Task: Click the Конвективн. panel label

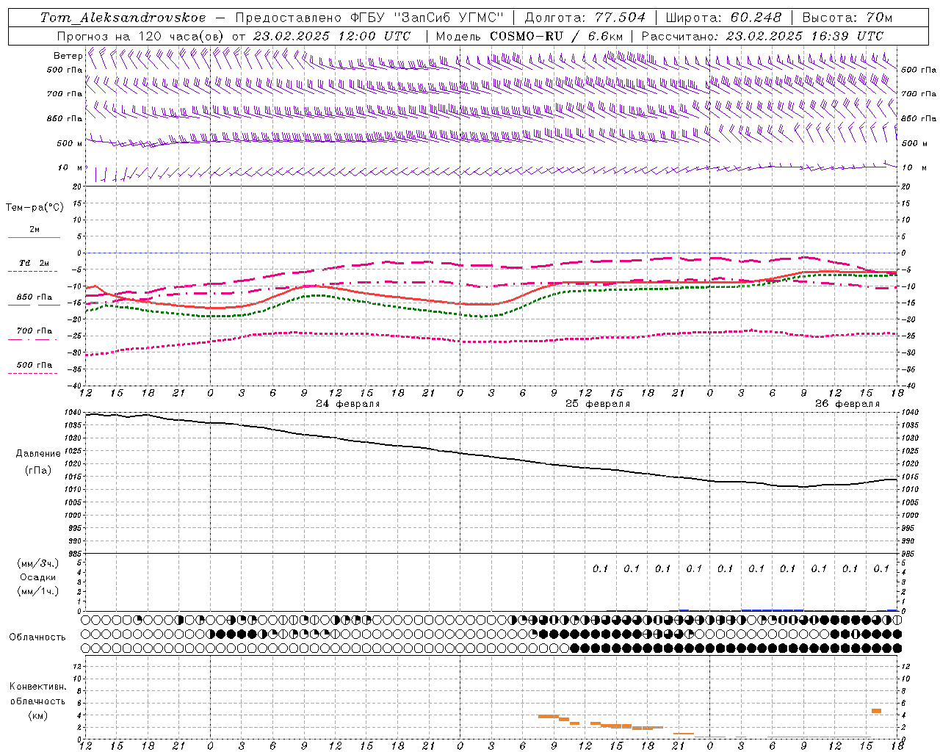Action: (x=38, y=687)
